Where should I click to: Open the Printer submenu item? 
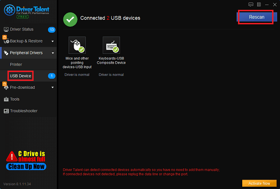(28, 65)
